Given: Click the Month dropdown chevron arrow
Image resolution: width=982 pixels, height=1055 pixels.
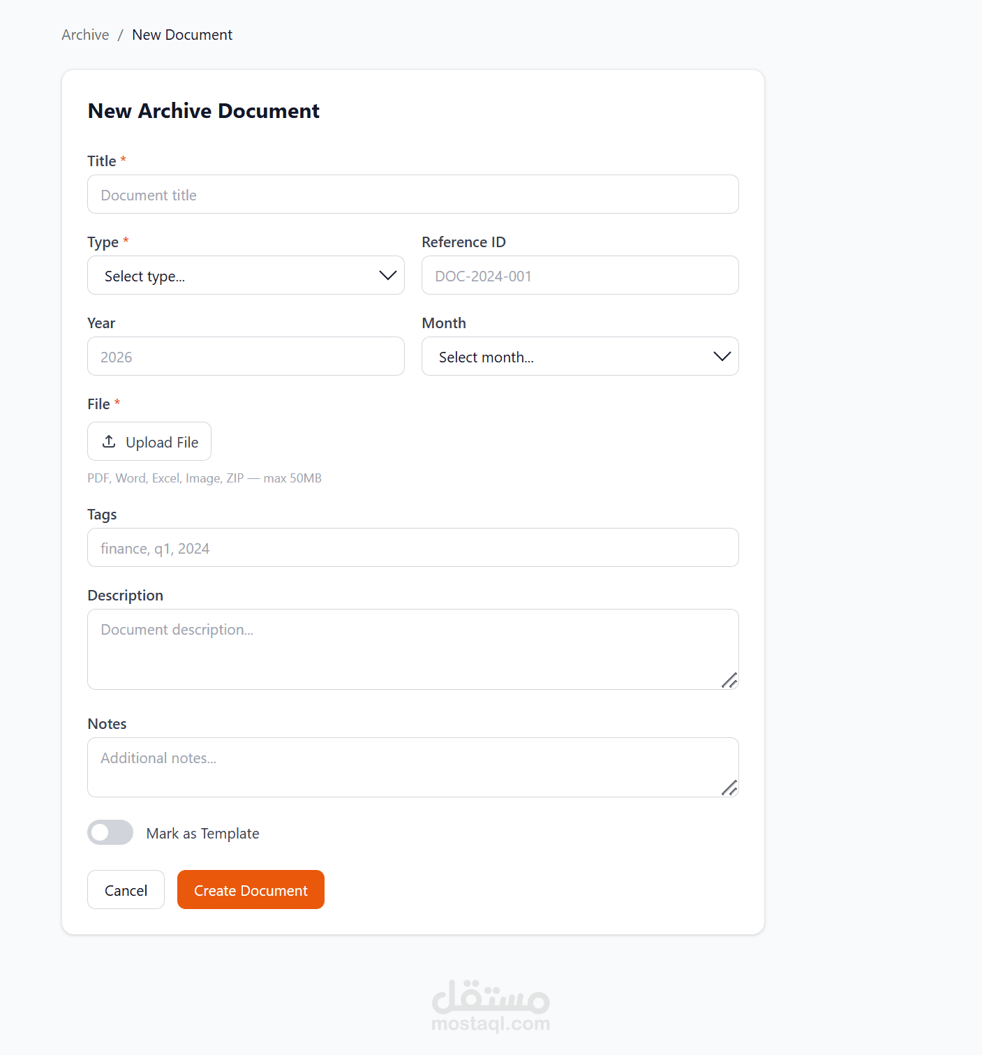Looking at the screenshot, I should point(722,356).
